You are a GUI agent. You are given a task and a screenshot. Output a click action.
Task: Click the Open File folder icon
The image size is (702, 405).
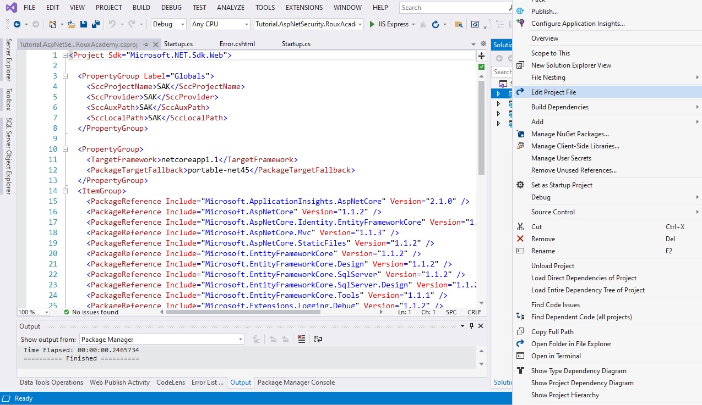pos(71,24)
